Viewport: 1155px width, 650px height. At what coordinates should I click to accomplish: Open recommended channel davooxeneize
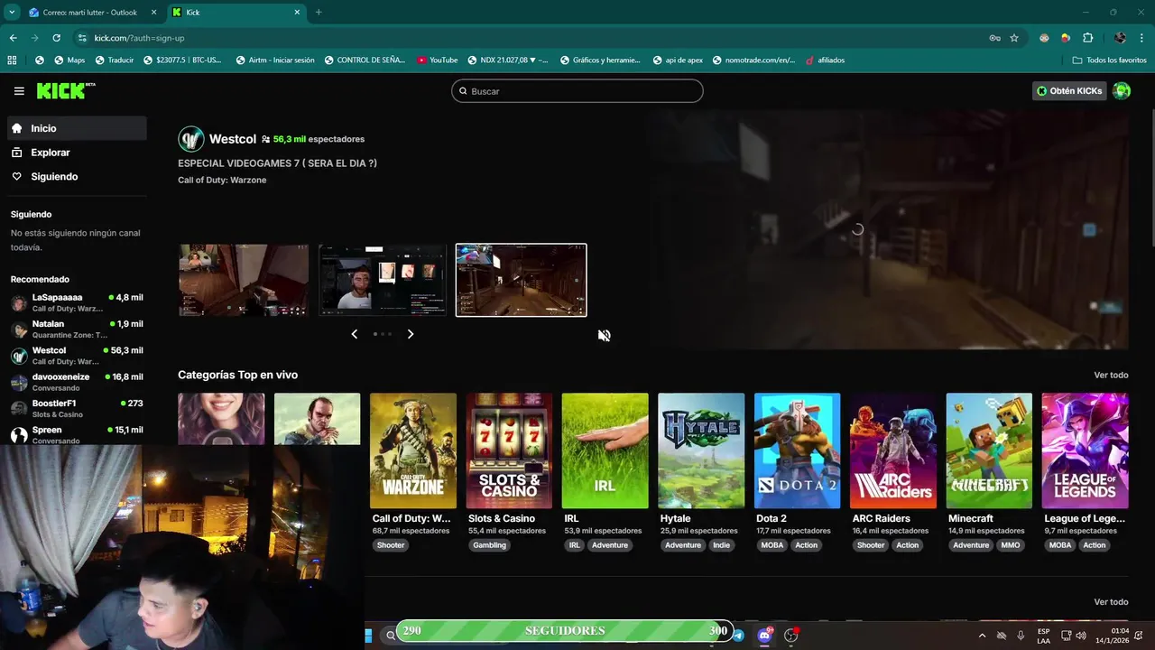click(x=77, y=382)
